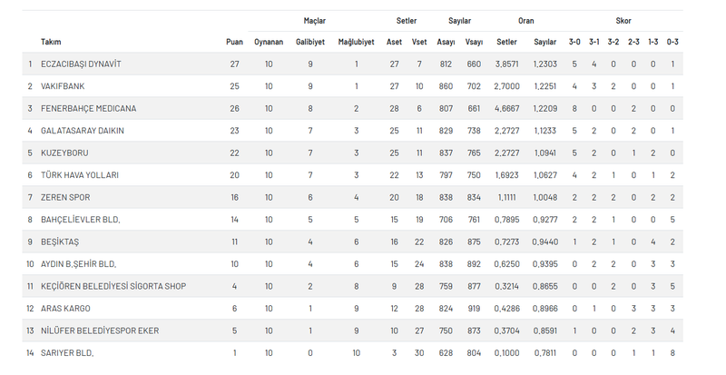Click the BEŞİKTAŞ team name

[60, 242]
